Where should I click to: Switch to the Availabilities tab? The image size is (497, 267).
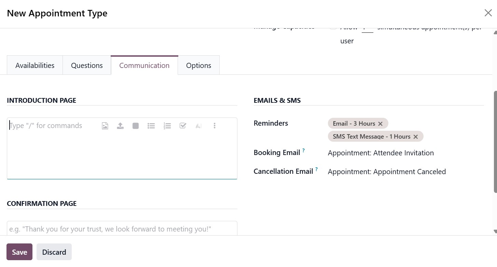35,66
